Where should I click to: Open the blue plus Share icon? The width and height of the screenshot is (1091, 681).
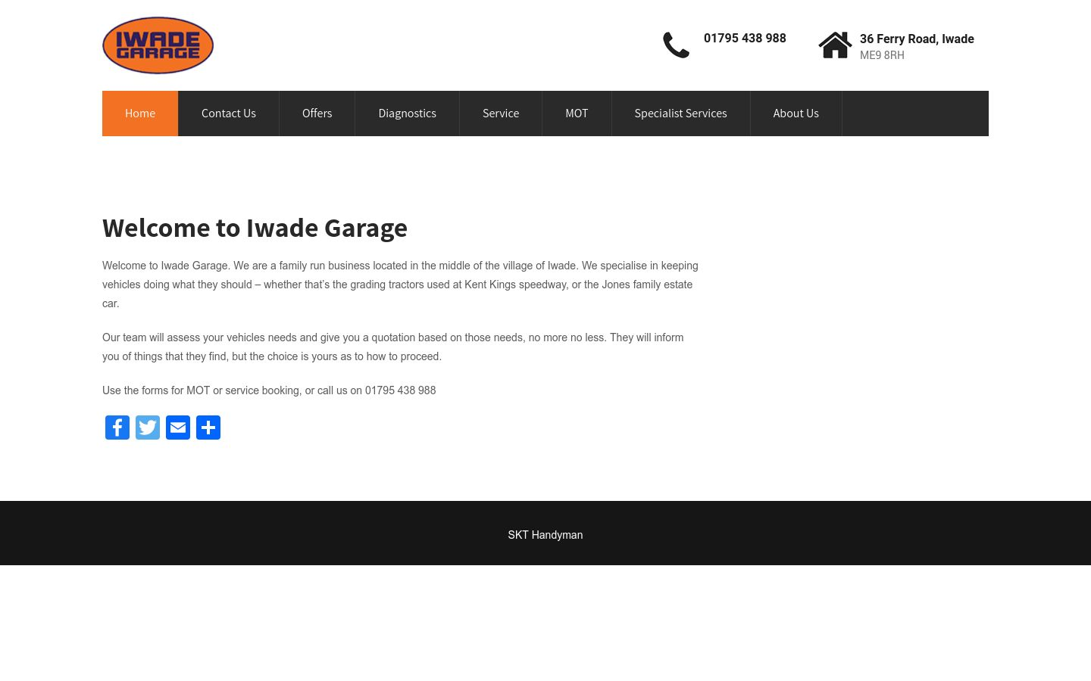tap(208, 428)
